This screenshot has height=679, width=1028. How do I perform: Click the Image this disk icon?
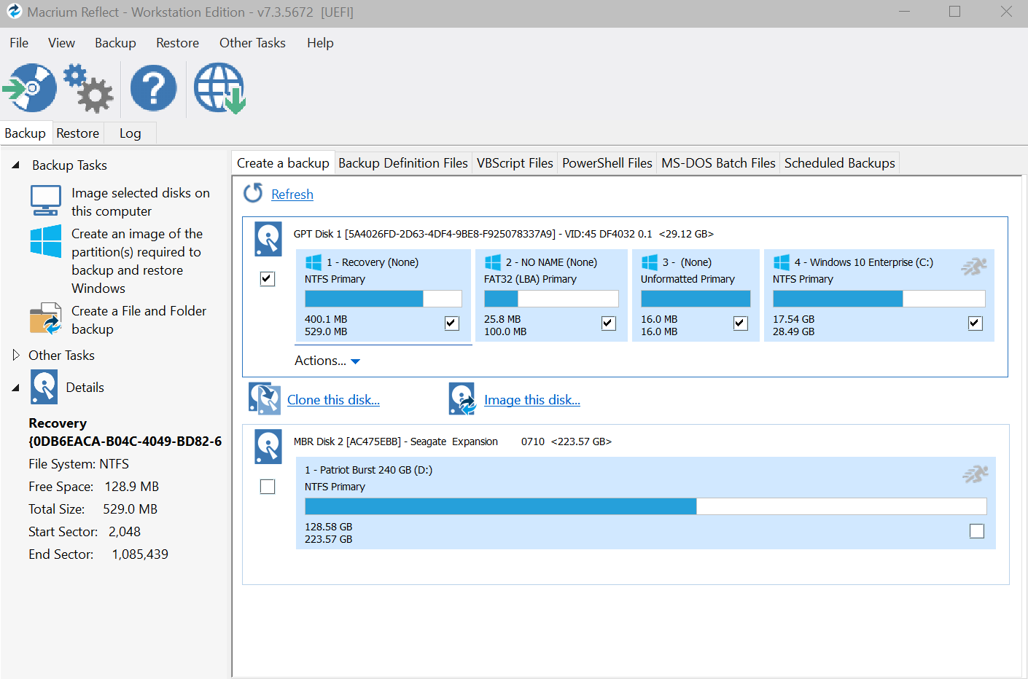[x=462, y=399]
